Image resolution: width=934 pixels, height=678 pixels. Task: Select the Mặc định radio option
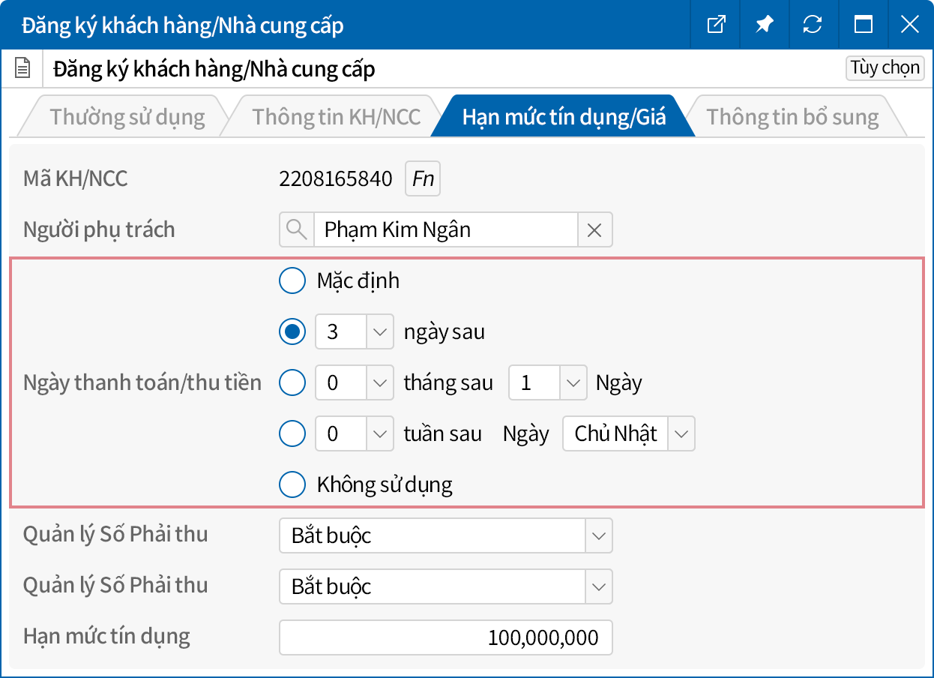292,280
